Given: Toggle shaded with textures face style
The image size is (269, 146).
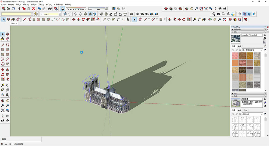Looking at the screenshot, I should (90, 14).
